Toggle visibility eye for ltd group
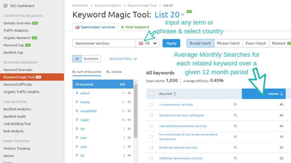 coord(129,129)
